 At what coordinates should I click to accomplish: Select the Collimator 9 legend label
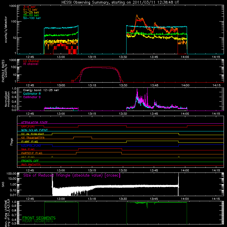pos(32,97)
